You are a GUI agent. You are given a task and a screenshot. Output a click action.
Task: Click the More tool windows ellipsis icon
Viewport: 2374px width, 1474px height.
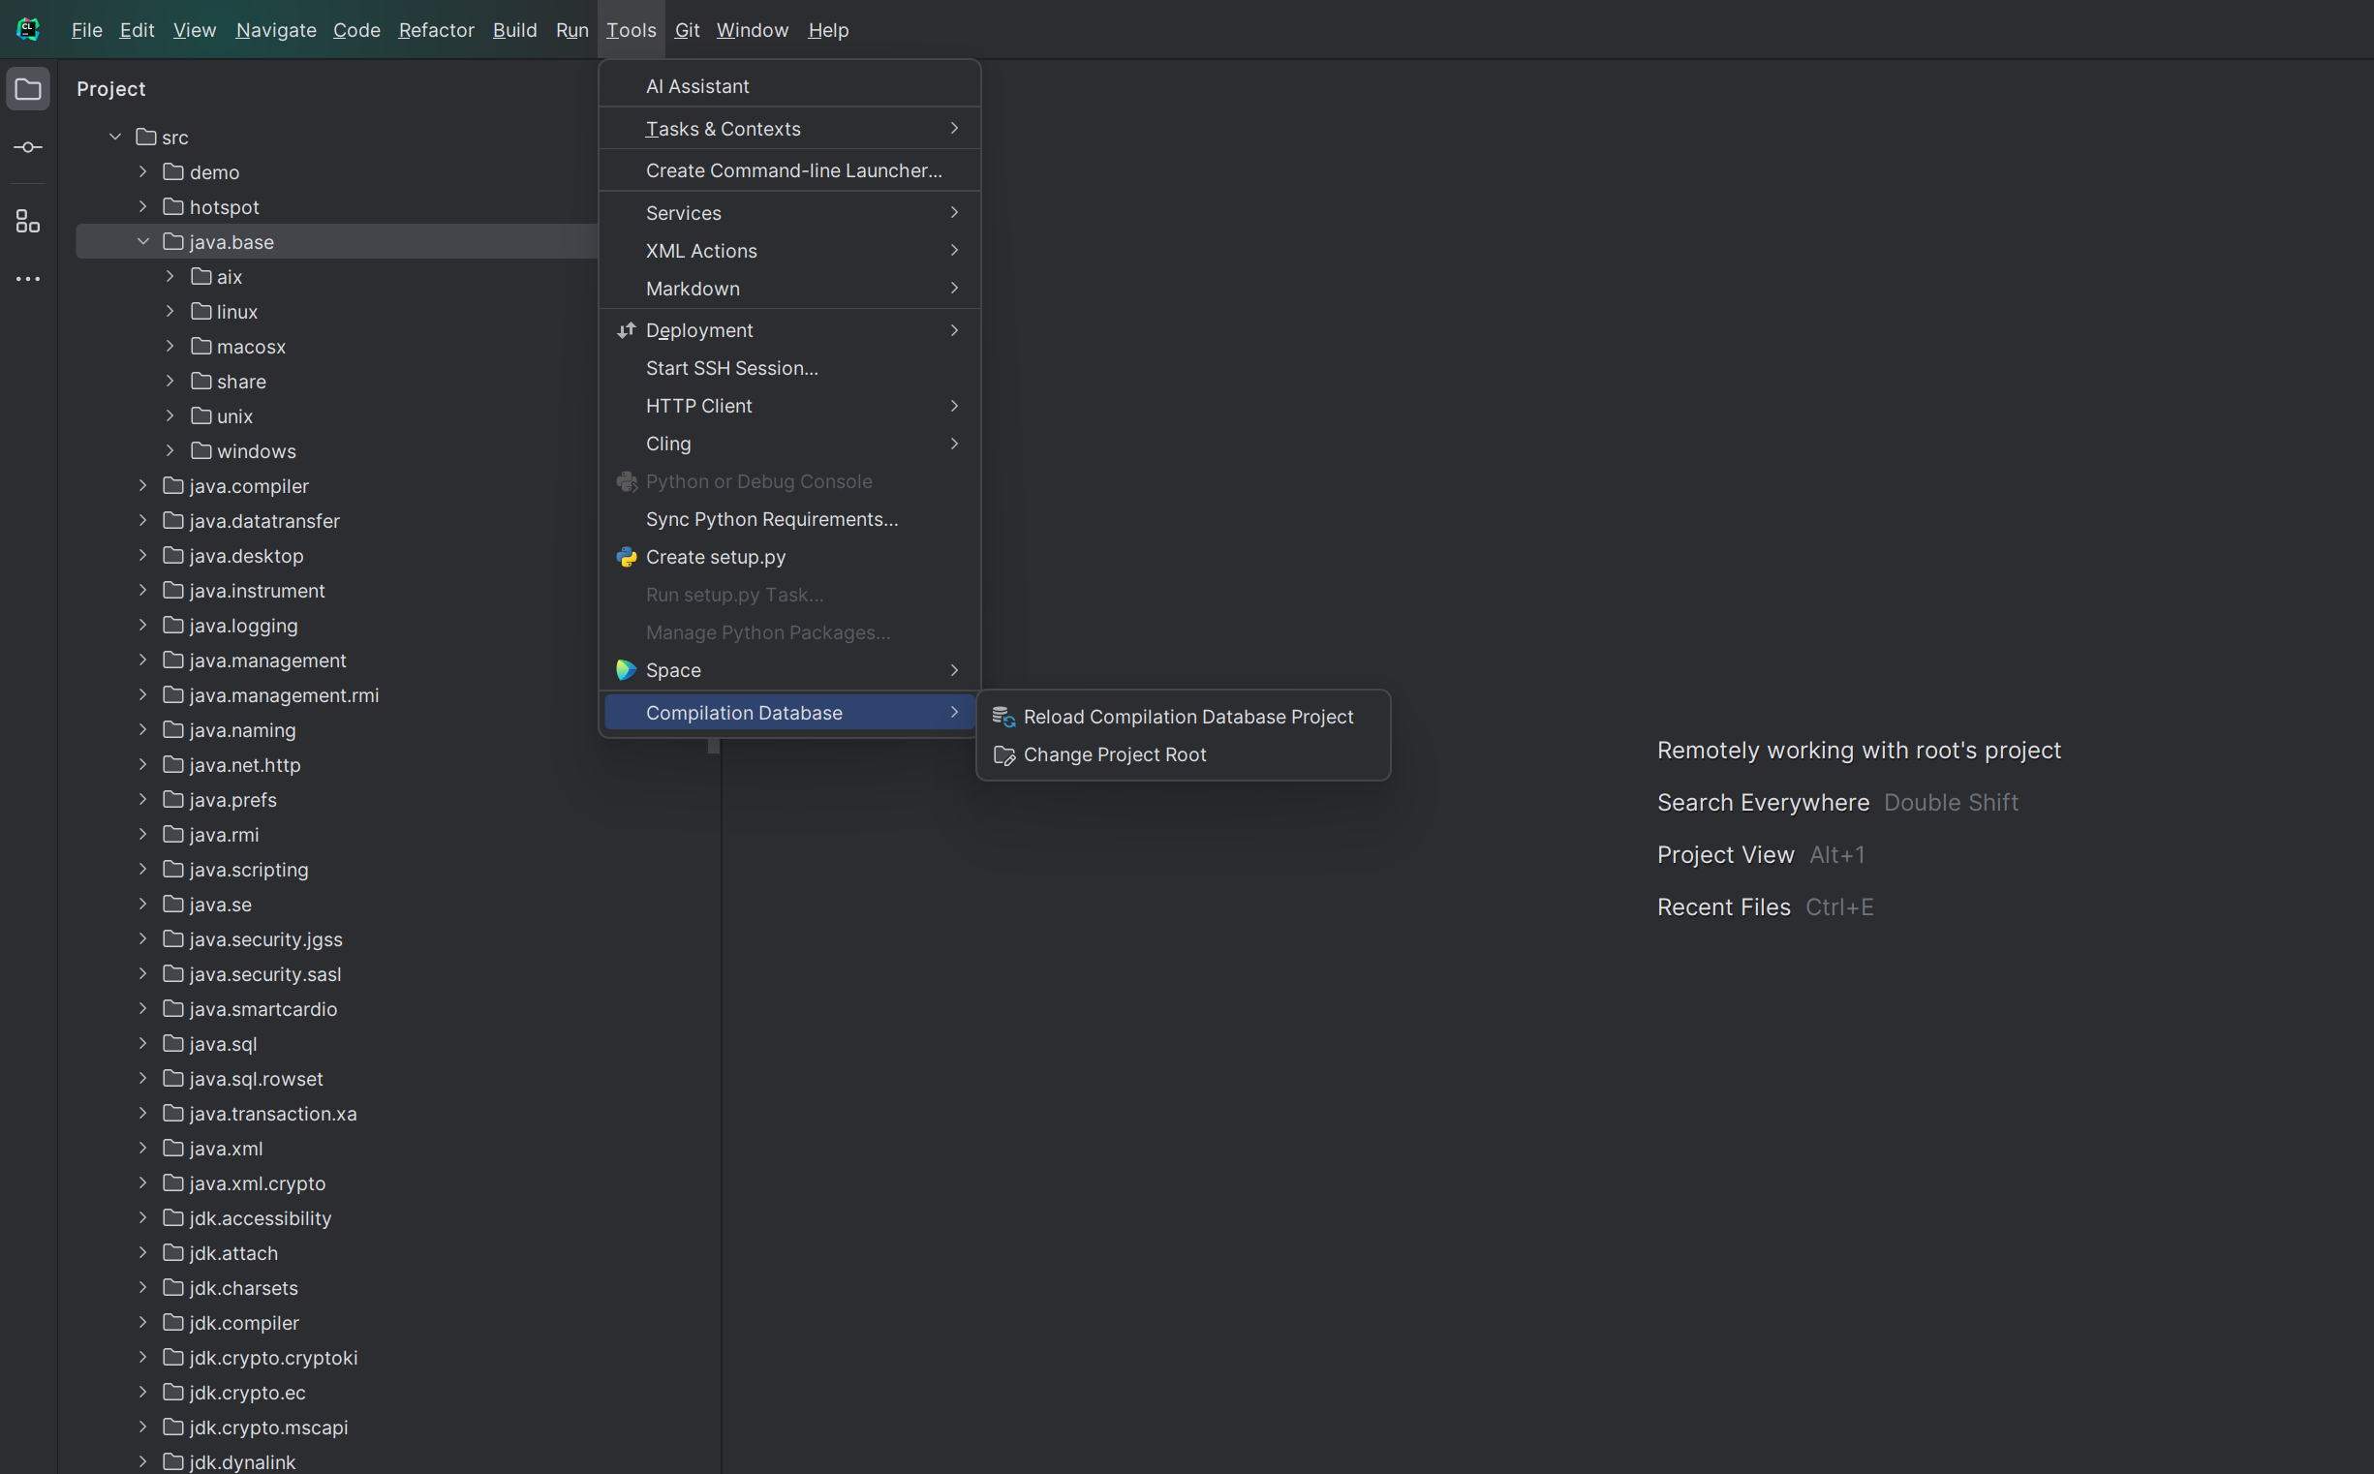(28, 279)
